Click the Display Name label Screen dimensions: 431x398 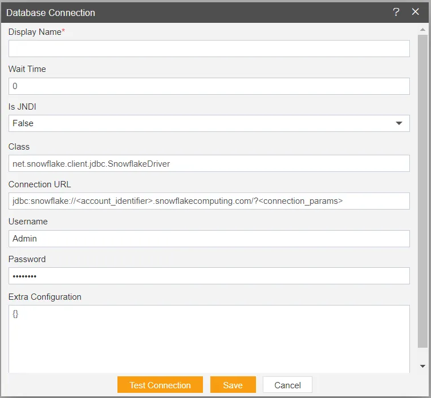(x=36, y=32)
